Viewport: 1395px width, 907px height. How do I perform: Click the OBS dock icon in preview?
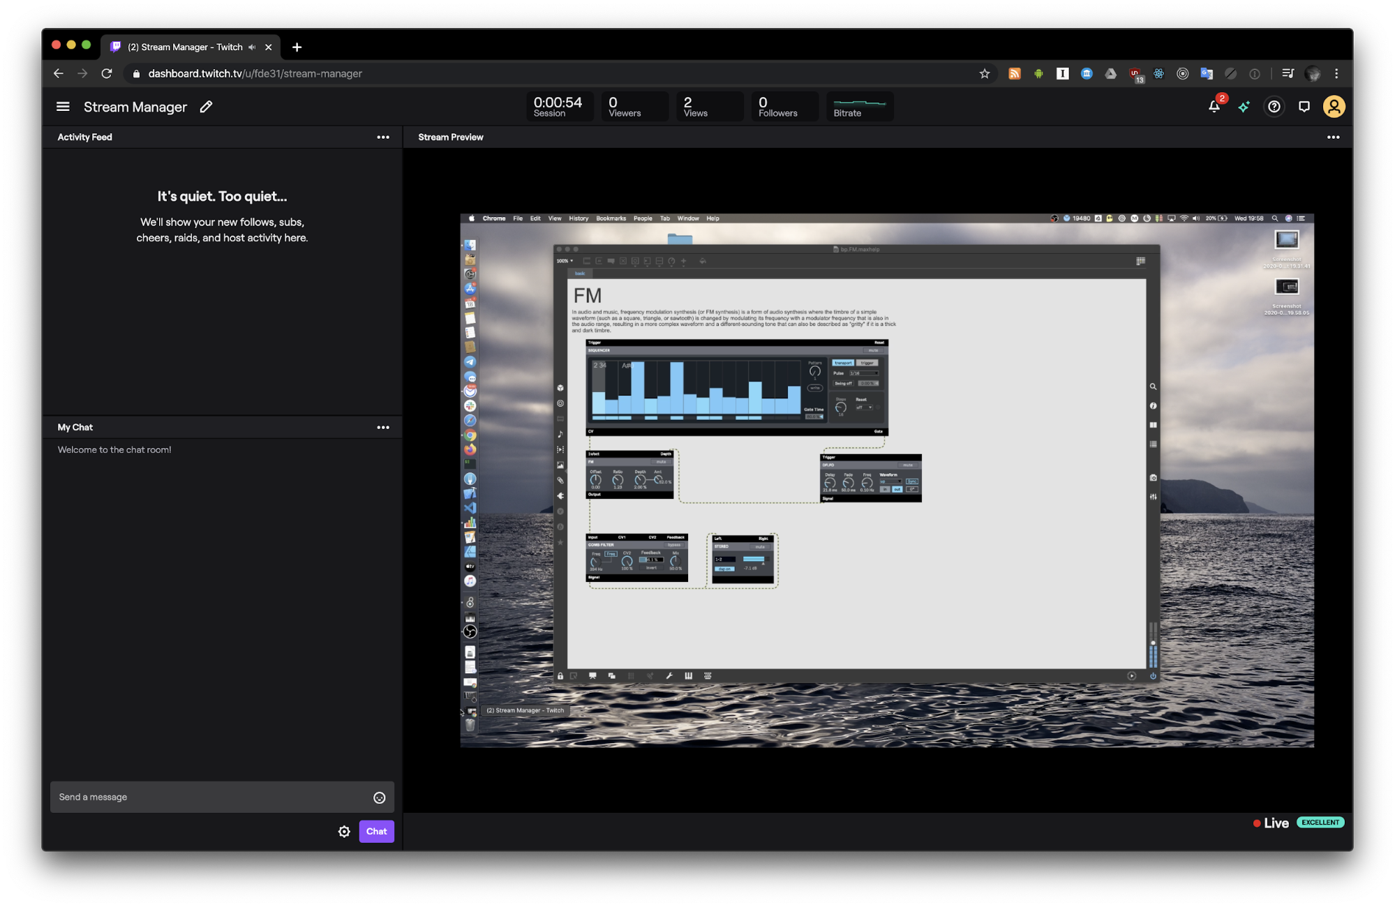coord(470,632)
